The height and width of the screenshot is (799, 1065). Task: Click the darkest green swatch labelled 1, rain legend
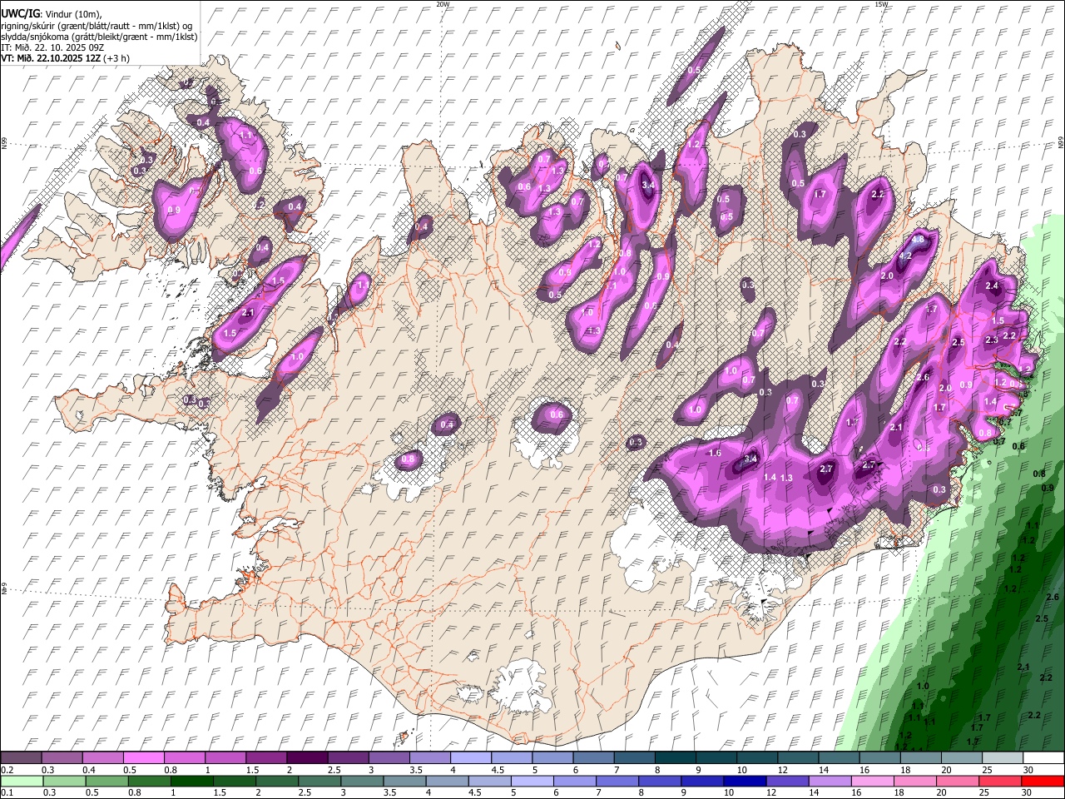[x=191, y=781]
